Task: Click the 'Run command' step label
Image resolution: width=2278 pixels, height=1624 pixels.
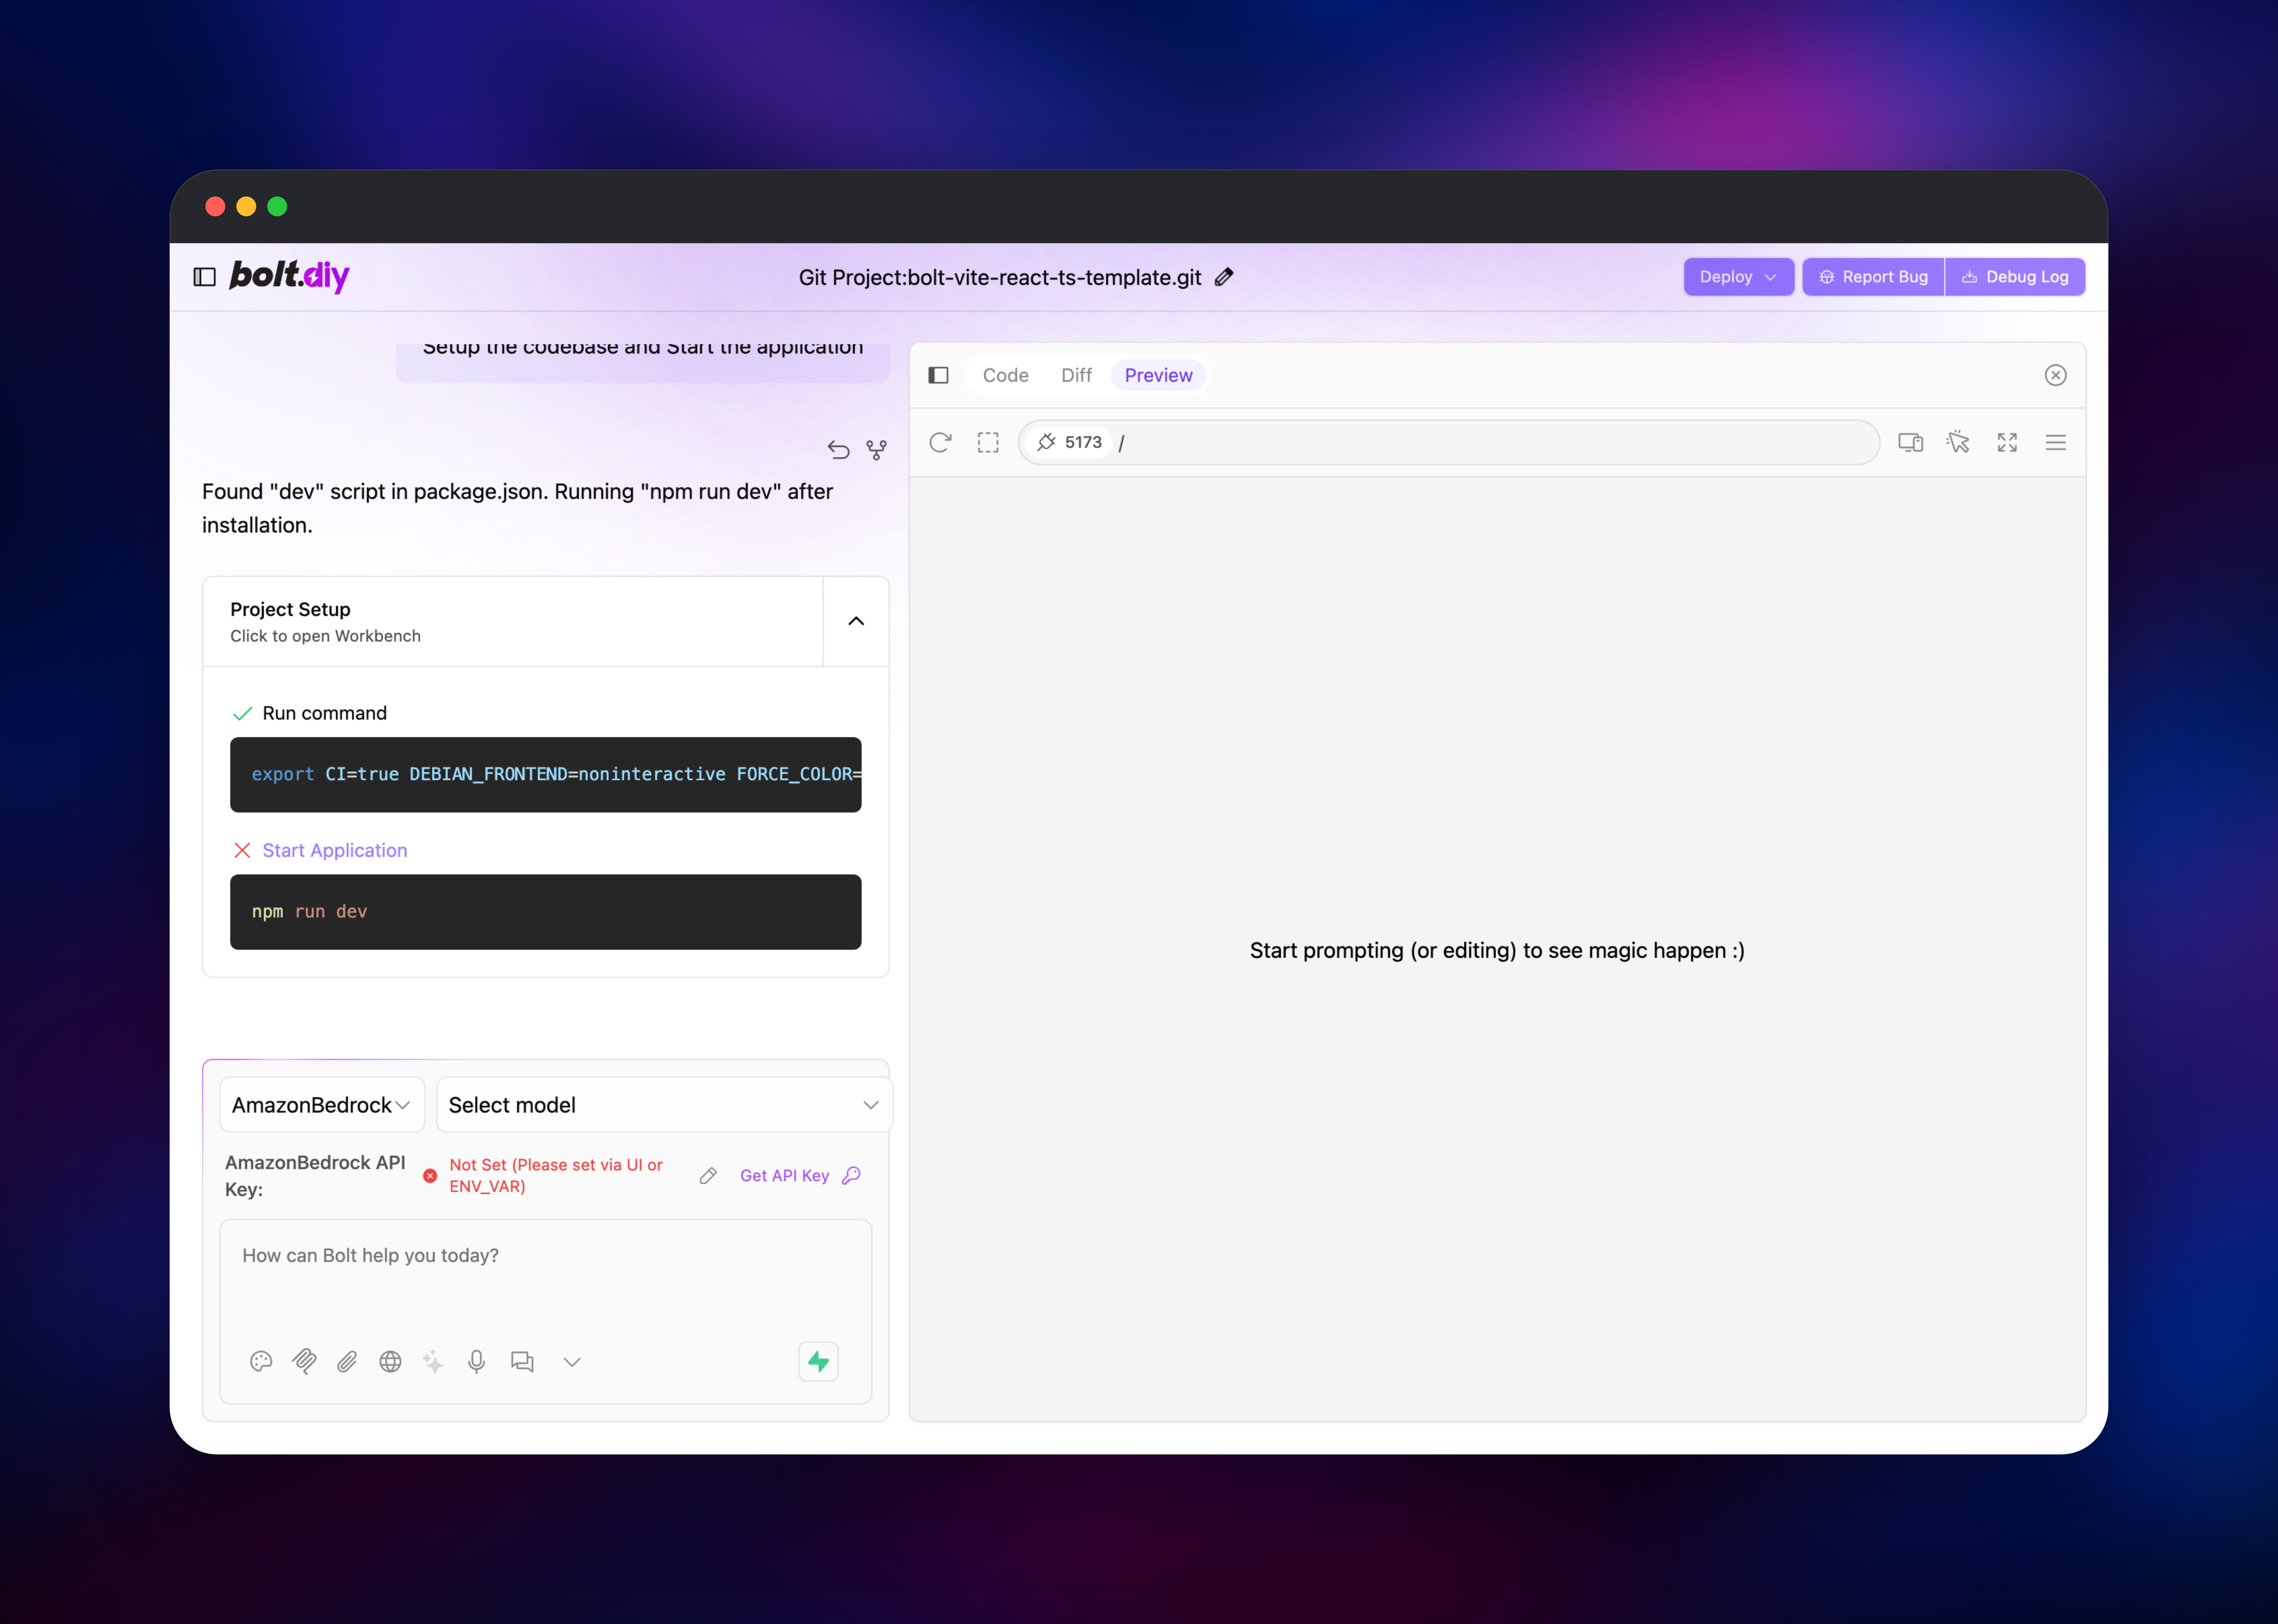Action: pyautogui.click(x=324, y=713)
